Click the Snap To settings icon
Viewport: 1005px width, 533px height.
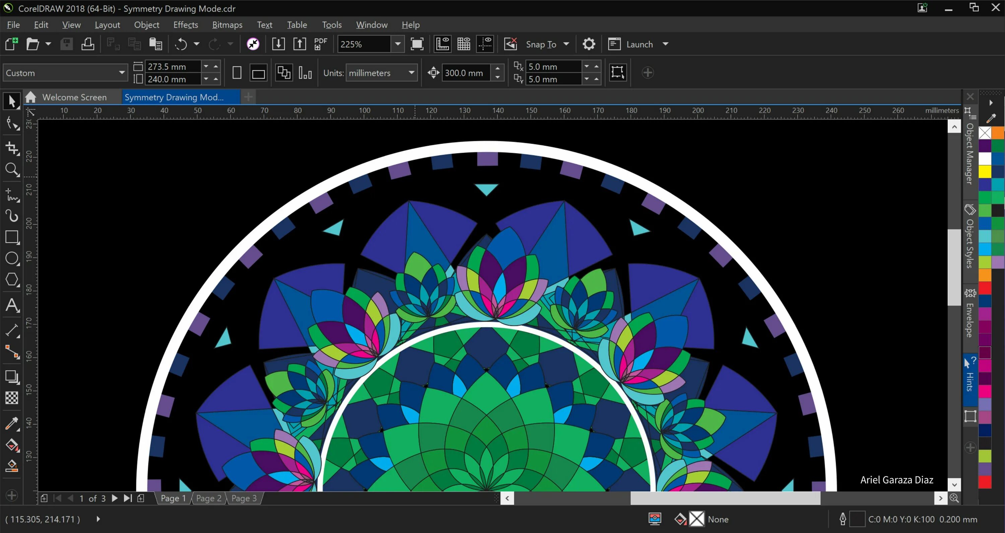(x=588, y=44)
